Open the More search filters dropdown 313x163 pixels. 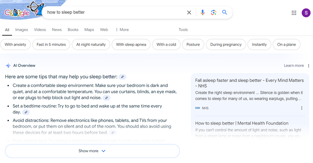coord(122,30)
